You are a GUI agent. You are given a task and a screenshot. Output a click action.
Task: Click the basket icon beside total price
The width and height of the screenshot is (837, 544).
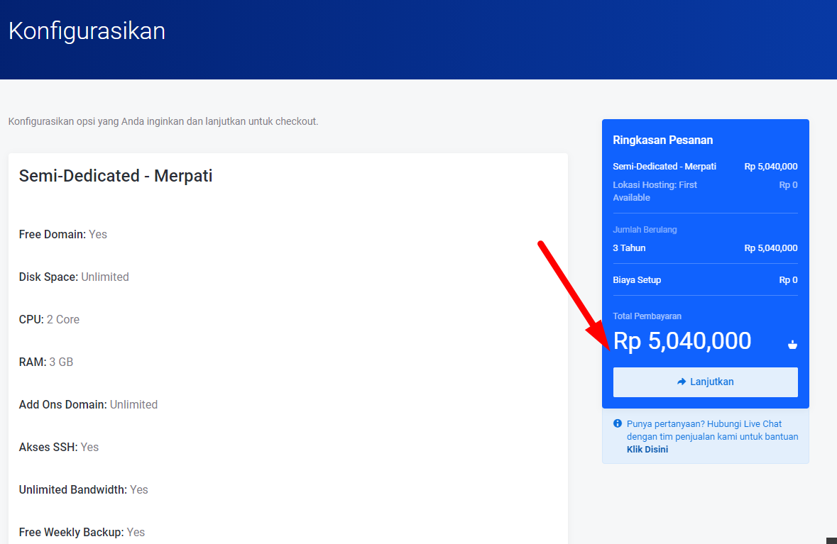pyautogui.click(x=792, y=345)
